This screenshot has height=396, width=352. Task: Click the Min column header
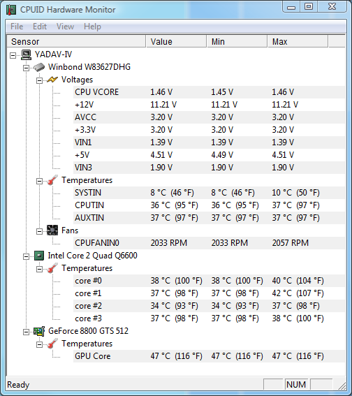click(237, 41)
